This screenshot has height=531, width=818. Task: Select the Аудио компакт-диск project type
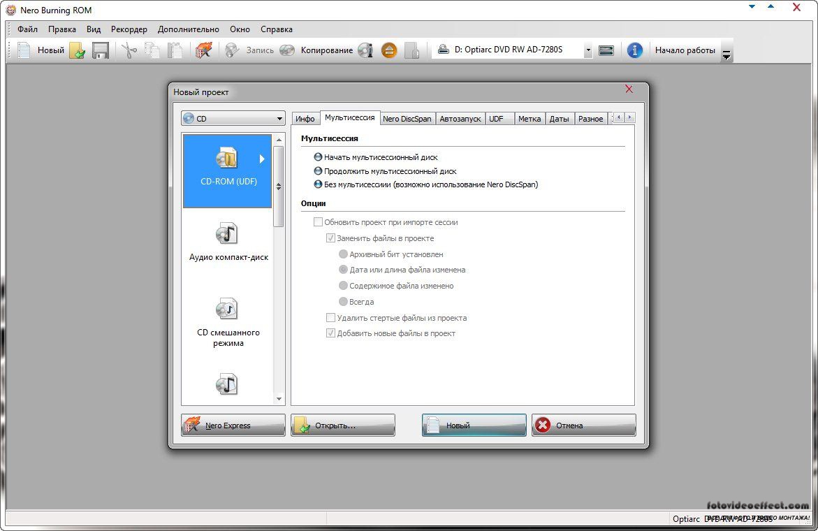click(x=228, y=242)
